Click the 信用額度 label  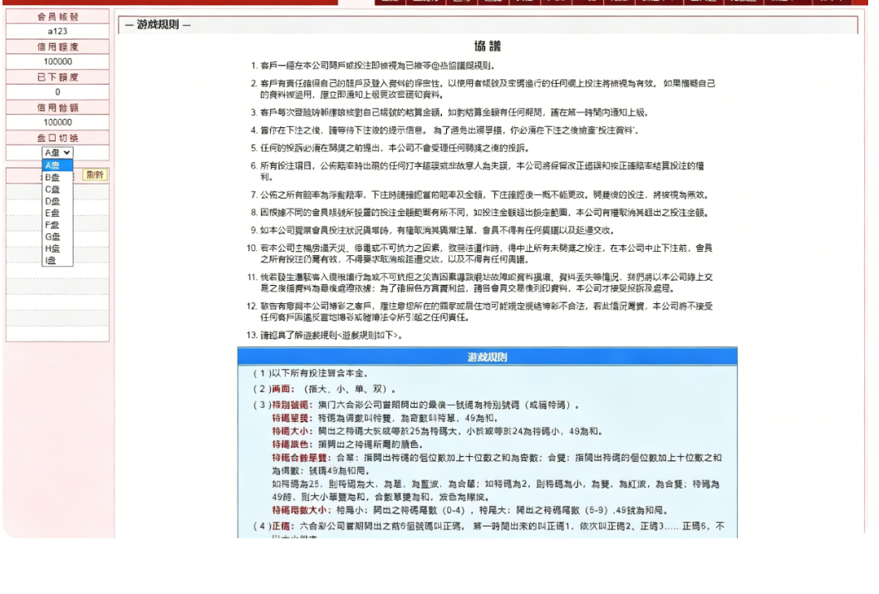[57, 47]
